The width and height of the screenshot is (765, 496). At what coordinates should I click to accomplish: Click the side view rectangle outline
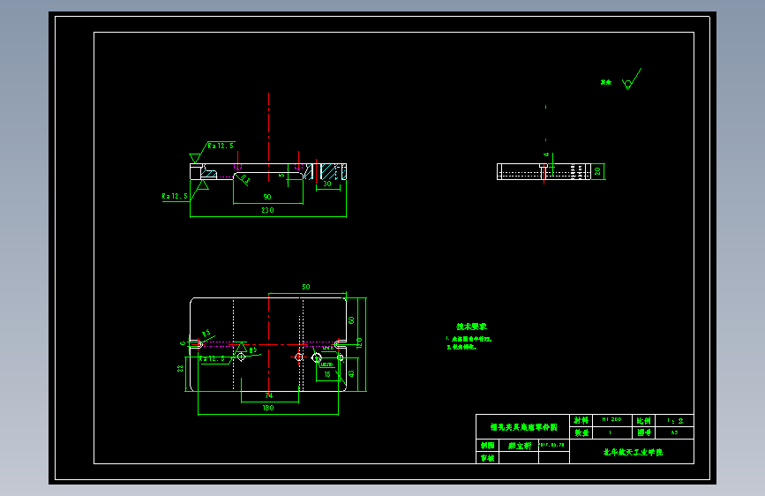point(544,171)
